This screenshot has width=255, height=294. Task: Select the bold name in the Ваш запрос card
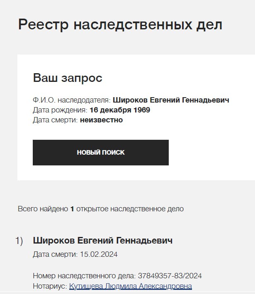[x=171, y=100]
